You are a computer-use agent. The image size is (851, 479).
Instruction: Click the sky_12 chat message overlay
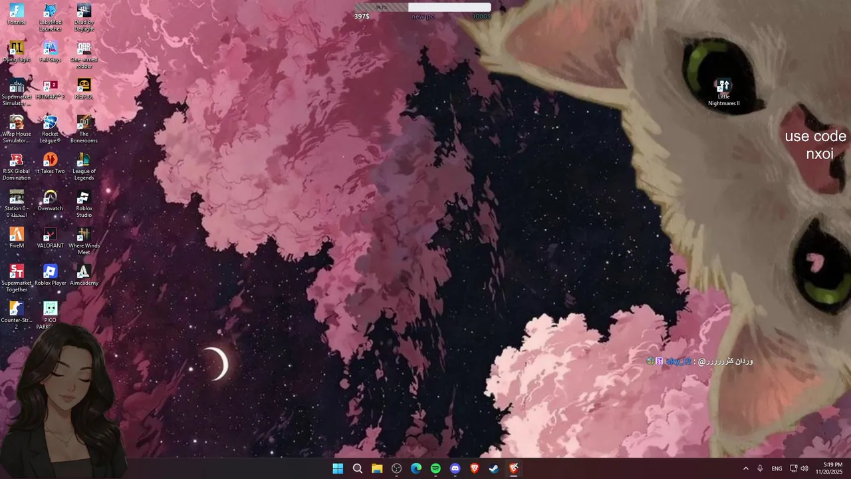pos(699,361)
